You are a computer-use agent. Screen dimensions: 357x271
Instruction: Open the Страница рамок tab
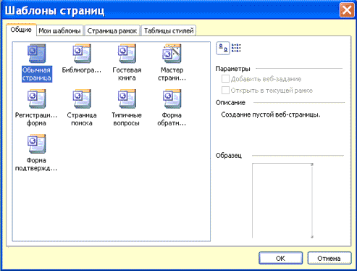pos(112,30)
